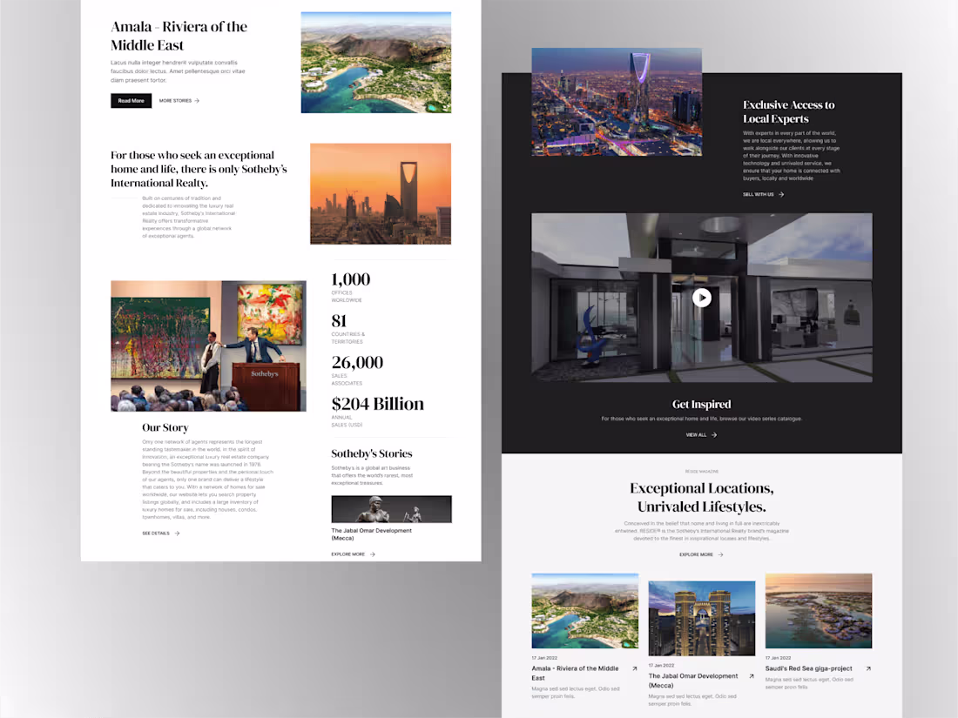Click the arrow beside EXPLORE MORE in Sotheby's Stories
The image size is (958, 718).
373,554
